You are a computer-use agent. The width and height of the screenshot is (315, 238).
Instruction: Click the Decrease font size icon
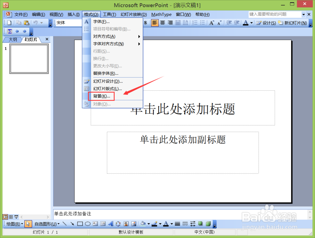coord(219,23)
